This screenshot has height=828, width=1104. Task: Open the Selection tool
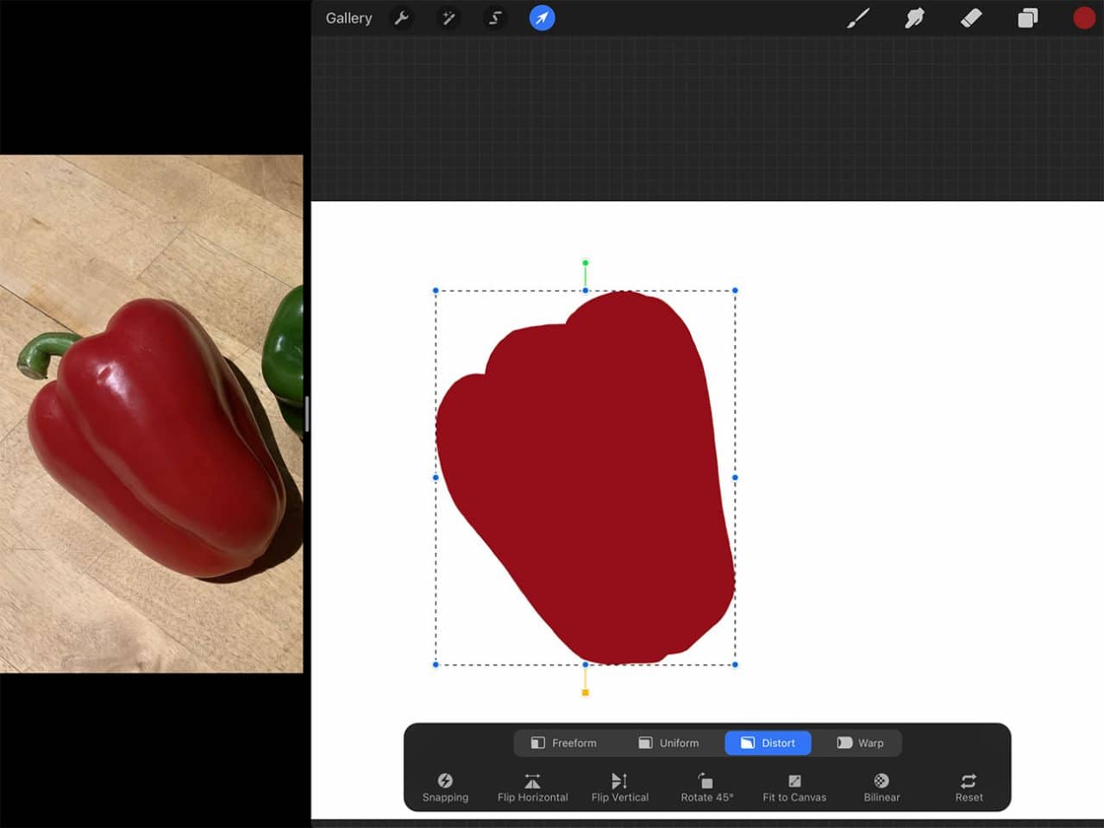(495, 17)
